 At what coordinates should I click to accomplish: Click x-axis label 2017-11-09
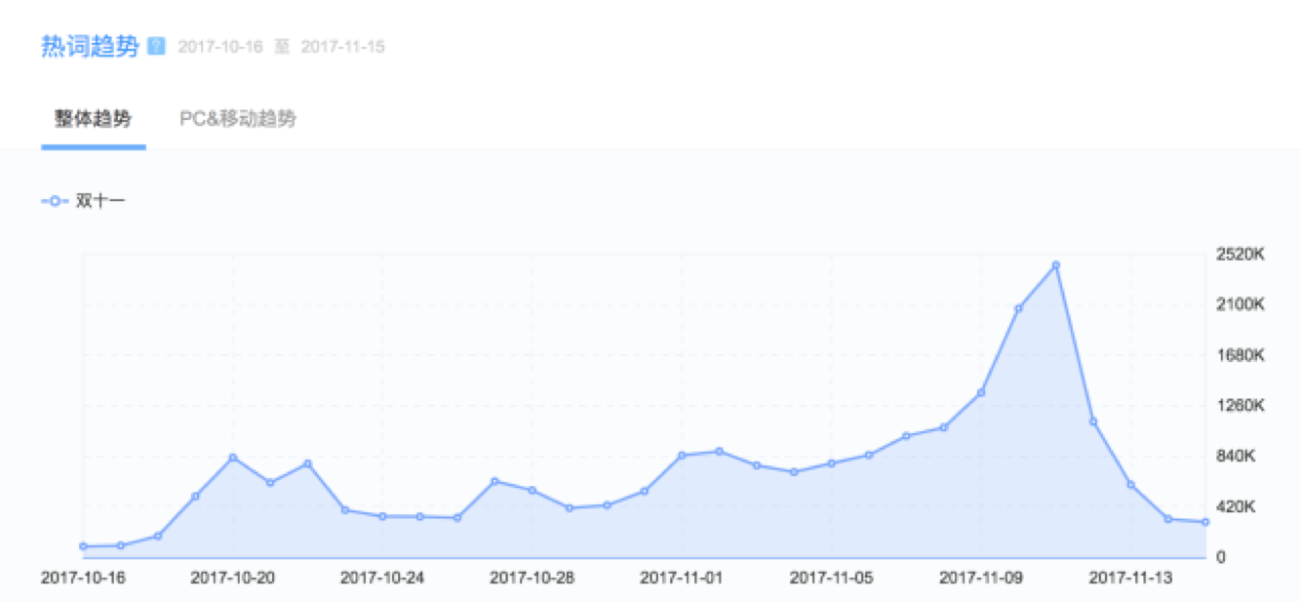(981, 578)
